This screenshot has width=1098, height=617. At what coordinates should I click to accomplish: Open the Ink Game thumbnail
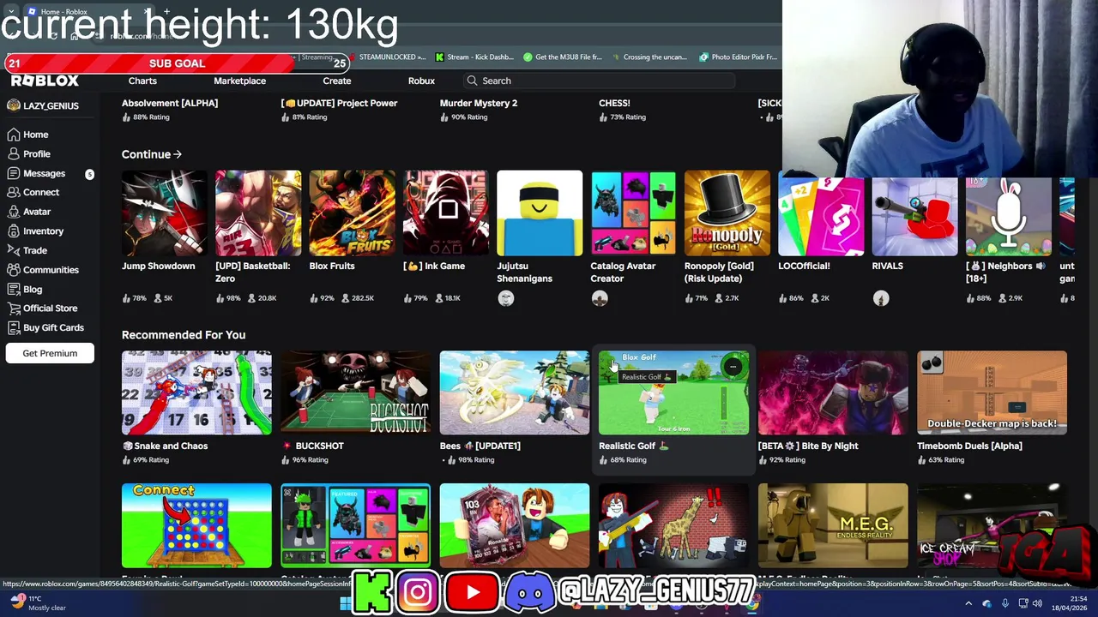(446, 213)
